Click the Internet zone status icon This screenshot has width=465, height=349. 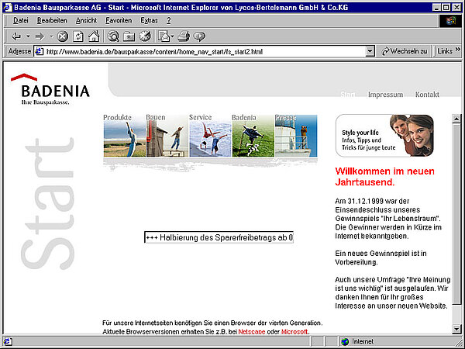click(345, 341)
